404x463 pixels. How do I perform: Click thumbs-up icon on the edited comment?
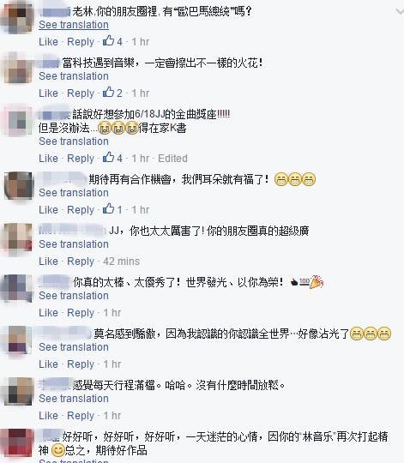click(x=109, y=158)
